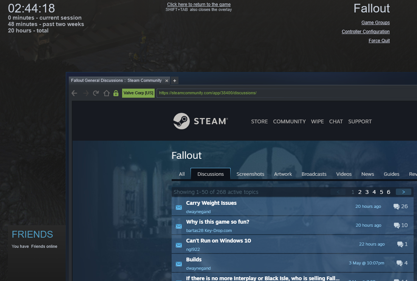Viewport: 417px width, 281px height.
Task: Click the browser forward arrow
Action: (x=86, y=93)
